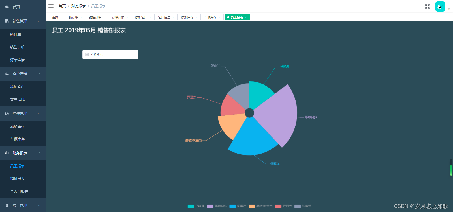This screenshot has height=212, width=453.
Task: Toggle 马经理 legend entry
Action: pos(196,206)
